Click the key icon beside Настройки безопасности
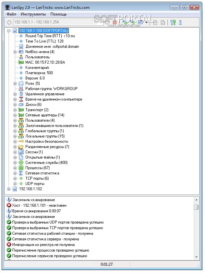This screenshot has height=273, width=205. (21, 141)
